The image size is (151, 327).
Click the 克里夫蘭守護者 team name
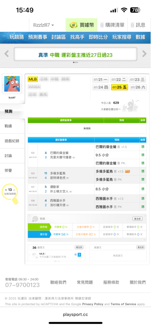(61, 157)
